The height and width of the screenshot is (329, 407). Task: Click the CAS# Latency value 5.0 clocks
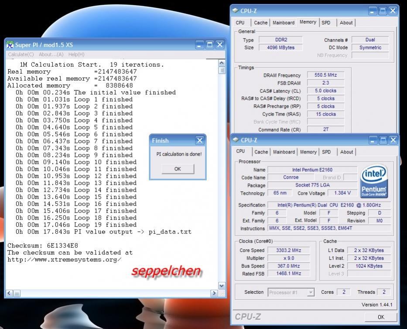[x=325, y=91]
